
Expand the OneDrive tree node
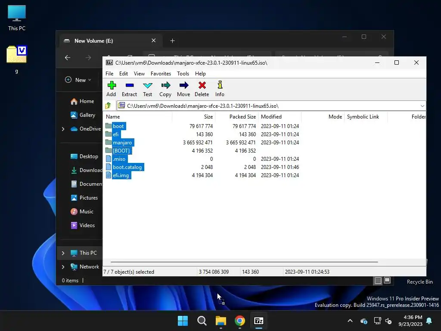(63, 129)
